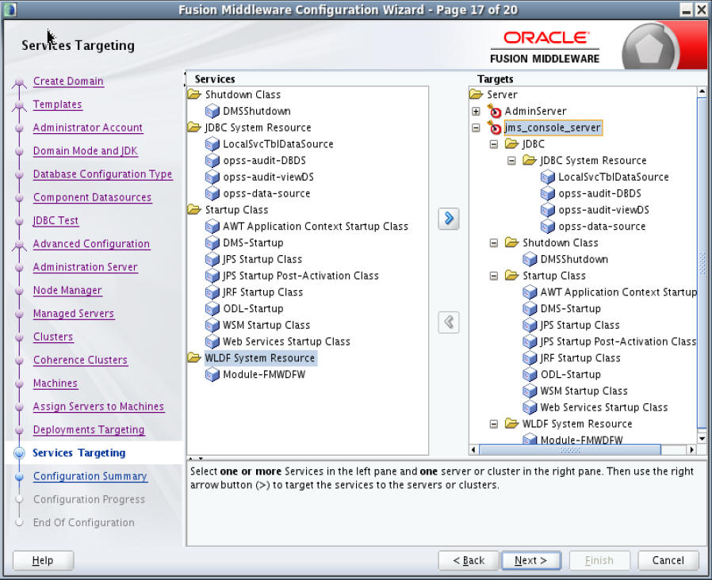
Task: Click the Startup Class folder icon in Services
Action: (x=194, y=210)
